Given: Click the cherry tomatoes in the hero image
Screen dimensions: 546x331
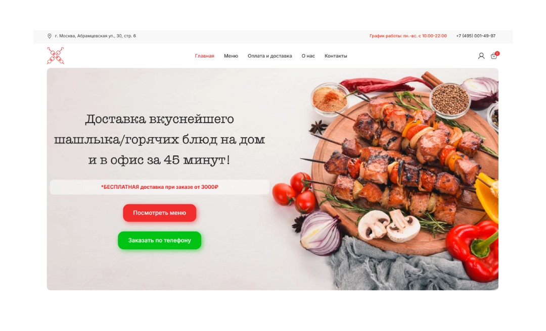Looking at the screenshot, I should (x=295, y=193).
